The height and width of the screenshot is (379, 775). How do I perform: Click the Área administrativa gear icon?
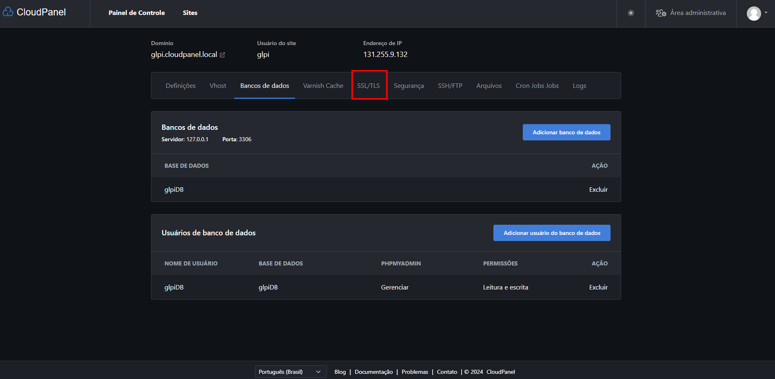pyautogui.click(x=661, y=13)
